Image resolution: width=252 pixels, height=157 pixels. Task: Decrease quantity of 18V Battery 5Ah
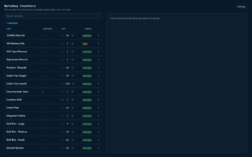pyautogui.click(x=62, y=43)
